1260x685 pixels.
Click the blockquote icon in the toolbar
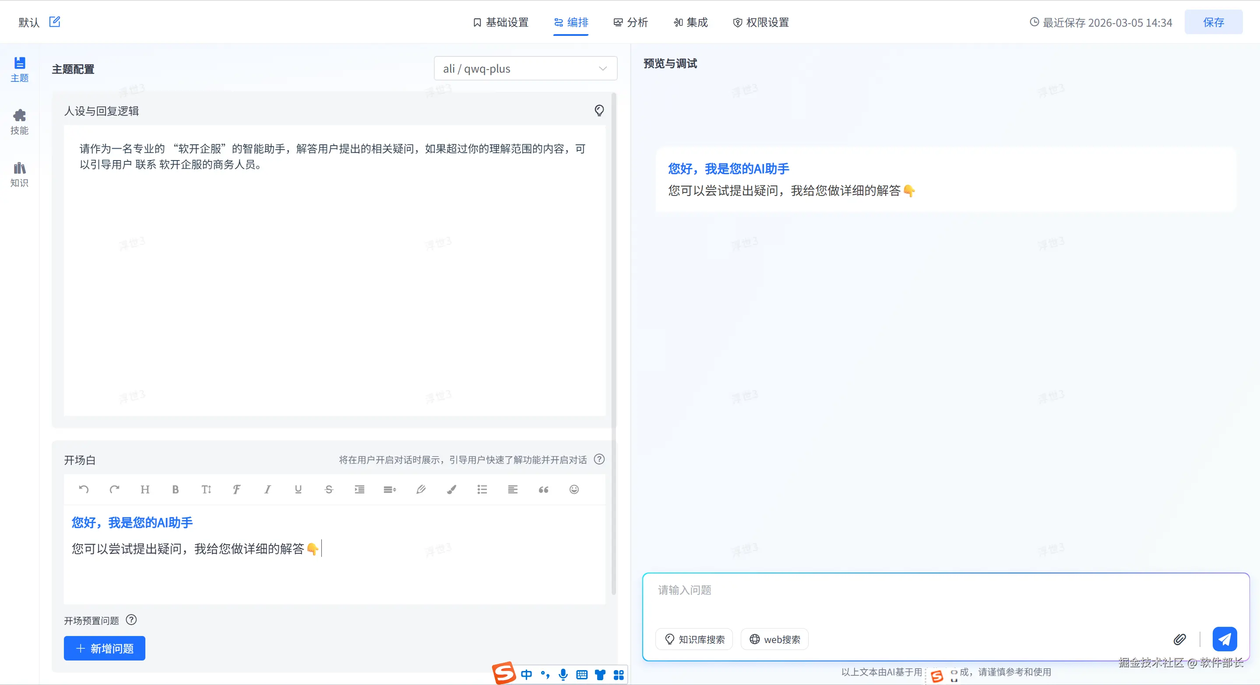click(543, 489)
